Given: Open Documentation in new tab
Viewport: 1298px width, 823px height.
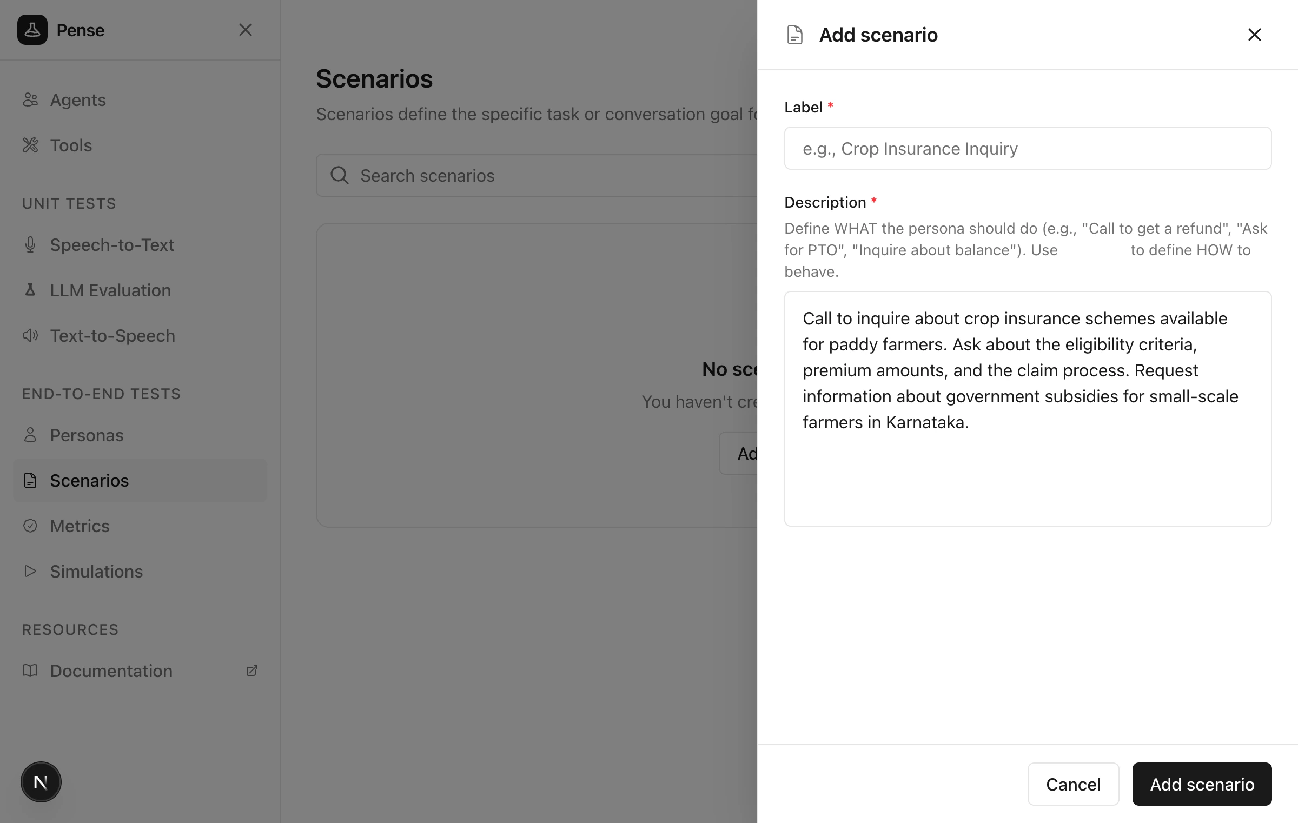Looking at the screenshot, I should point(252,671).
